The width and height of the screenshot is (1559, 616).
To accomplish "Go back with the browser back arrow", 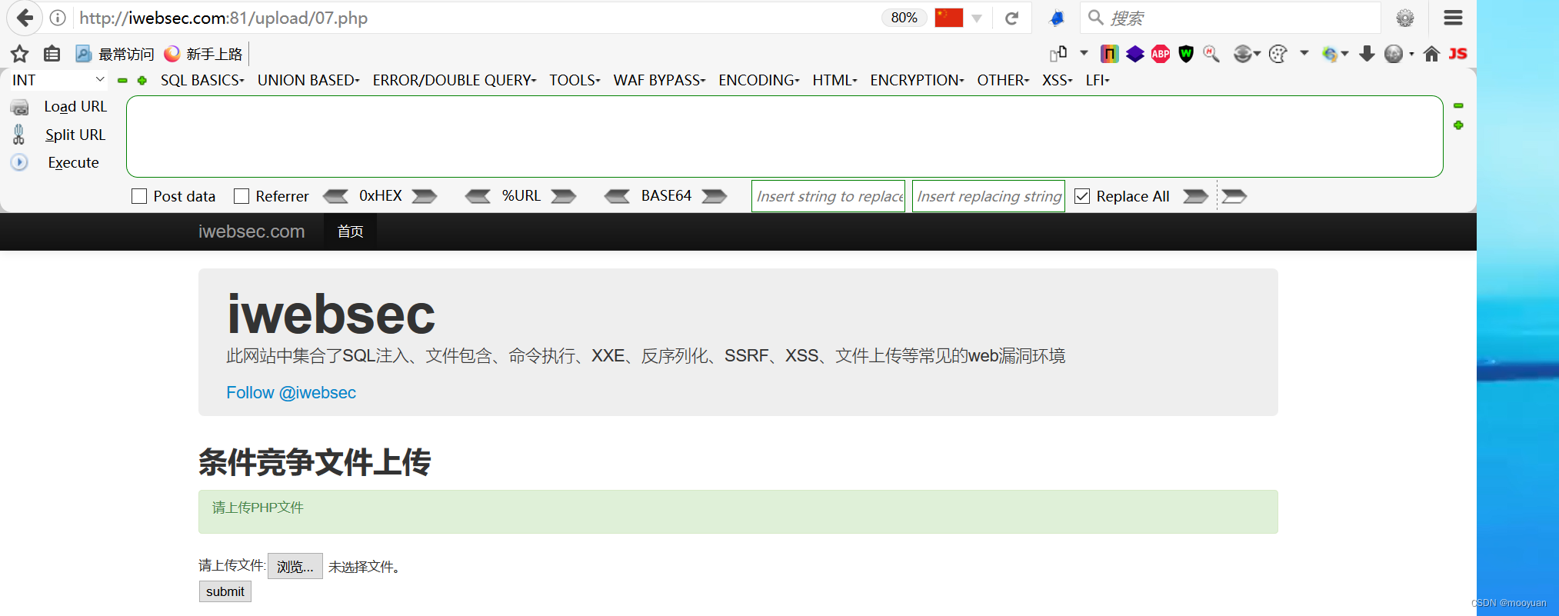I will 24,18.
